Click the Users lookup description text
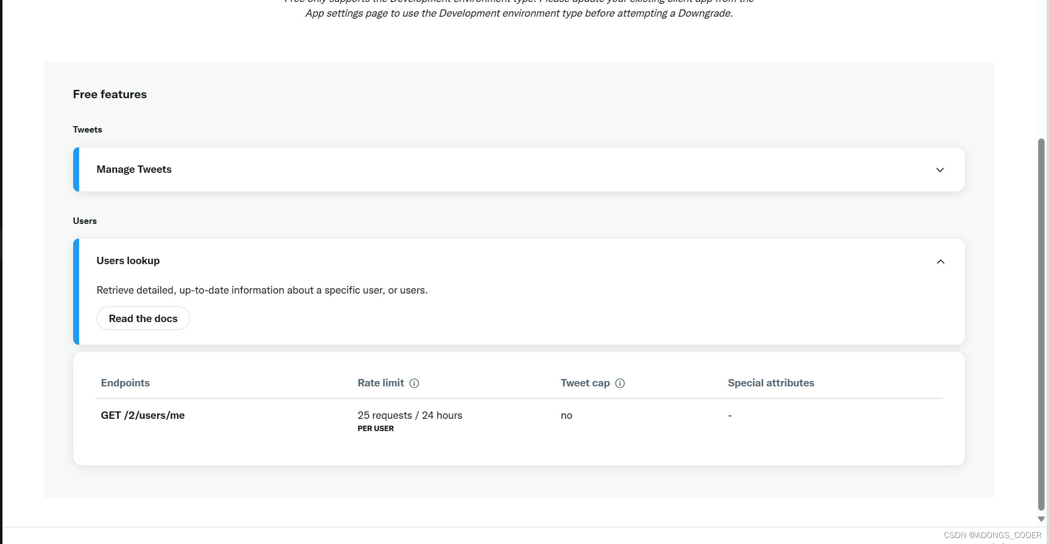 pyautogui.click(x=262, y=290)
